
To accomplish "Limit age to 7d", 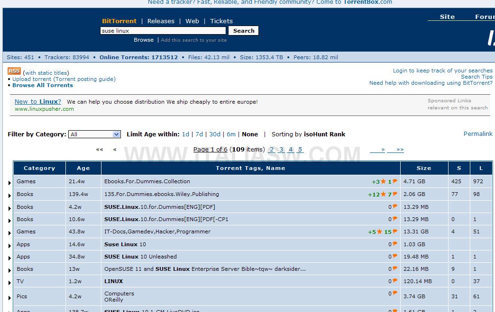I will (199, 134).
